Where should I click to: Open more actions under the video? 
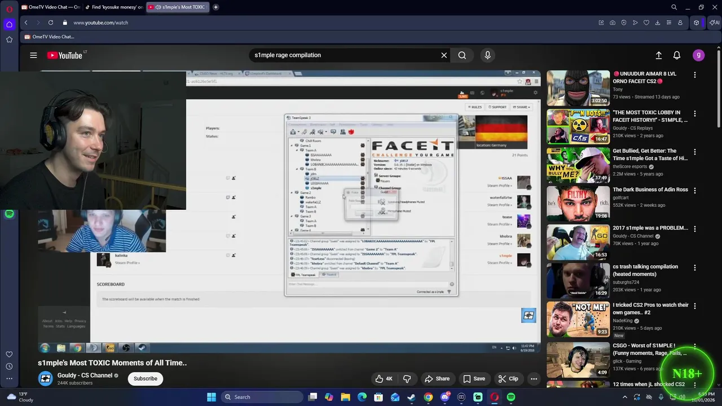(x=534, y=379)
